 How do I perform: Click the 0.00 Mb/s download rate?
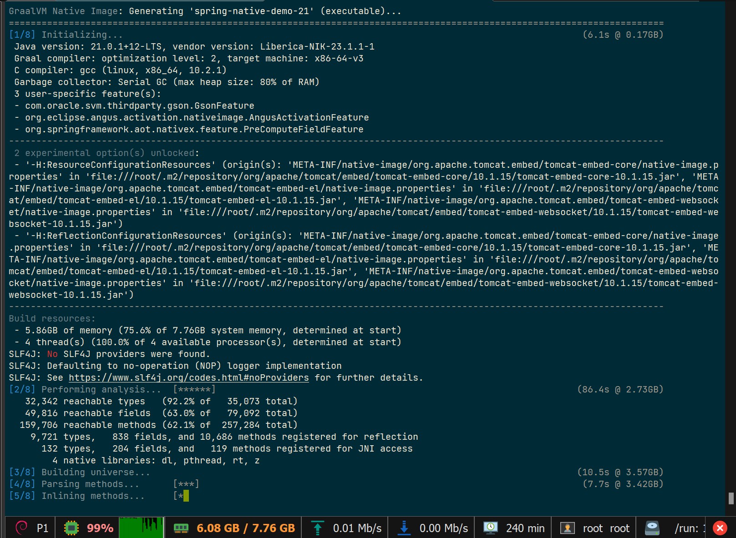coord(444,528)
